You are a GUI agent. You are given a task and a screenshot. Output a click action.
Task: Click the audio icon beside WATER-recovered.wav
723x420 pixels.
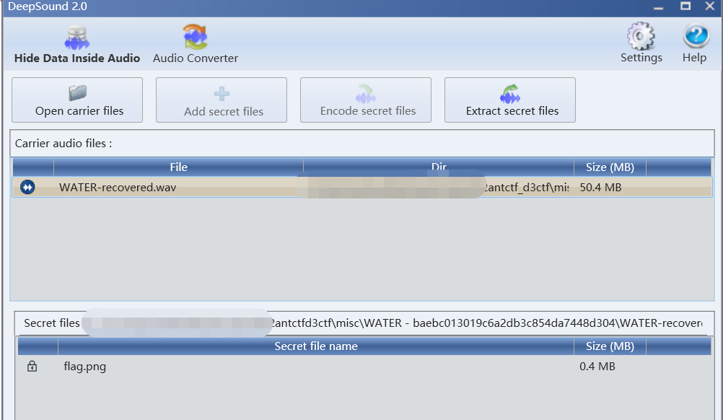tap(27, 188)
